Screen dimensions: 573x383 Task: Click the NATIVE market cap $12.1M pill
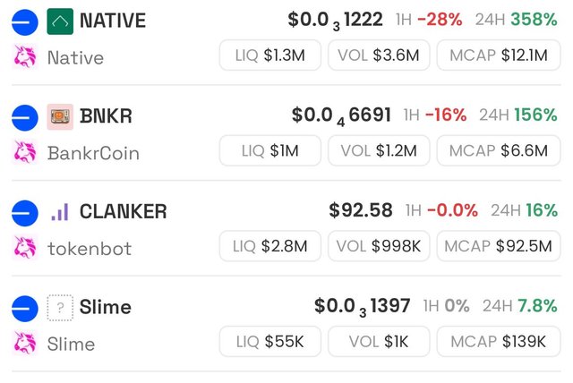click(498, 55)
